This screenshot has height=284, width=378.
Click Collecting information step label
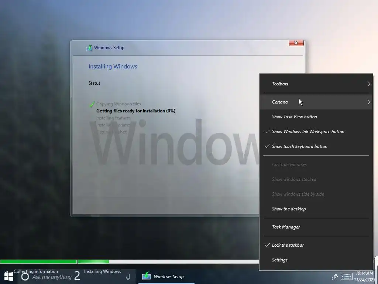pyautogui.click(x=36, y=271)
